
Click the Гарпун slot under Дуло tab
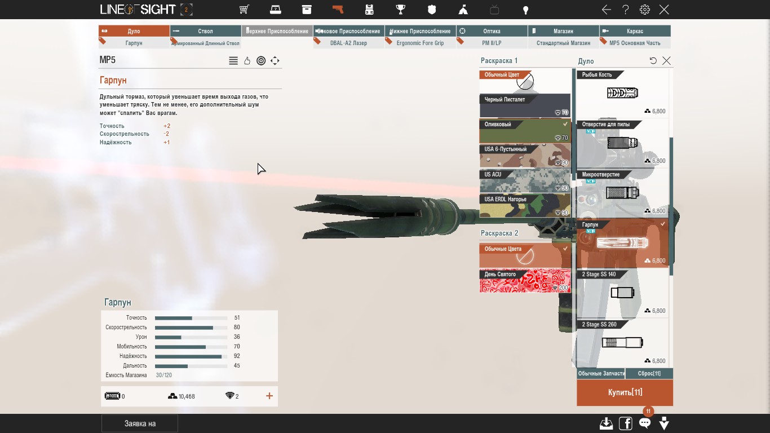pos(134,43)
